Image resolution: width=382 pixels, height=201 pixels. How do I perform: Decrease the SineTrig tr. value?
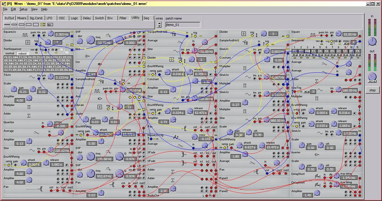click(x=305, y=92)
